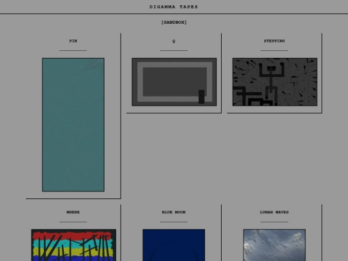Open the PIN title link
348x261 pixels.
pos(73,41)
